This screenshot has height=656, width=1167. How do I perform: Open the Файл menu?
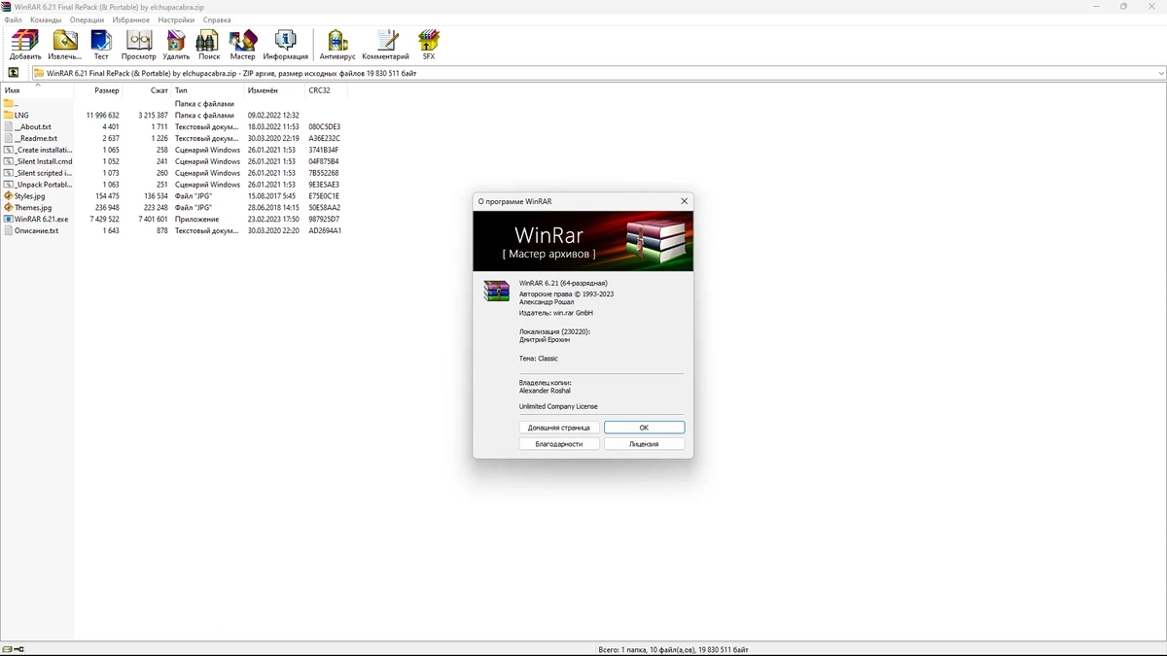click(13, 19)
